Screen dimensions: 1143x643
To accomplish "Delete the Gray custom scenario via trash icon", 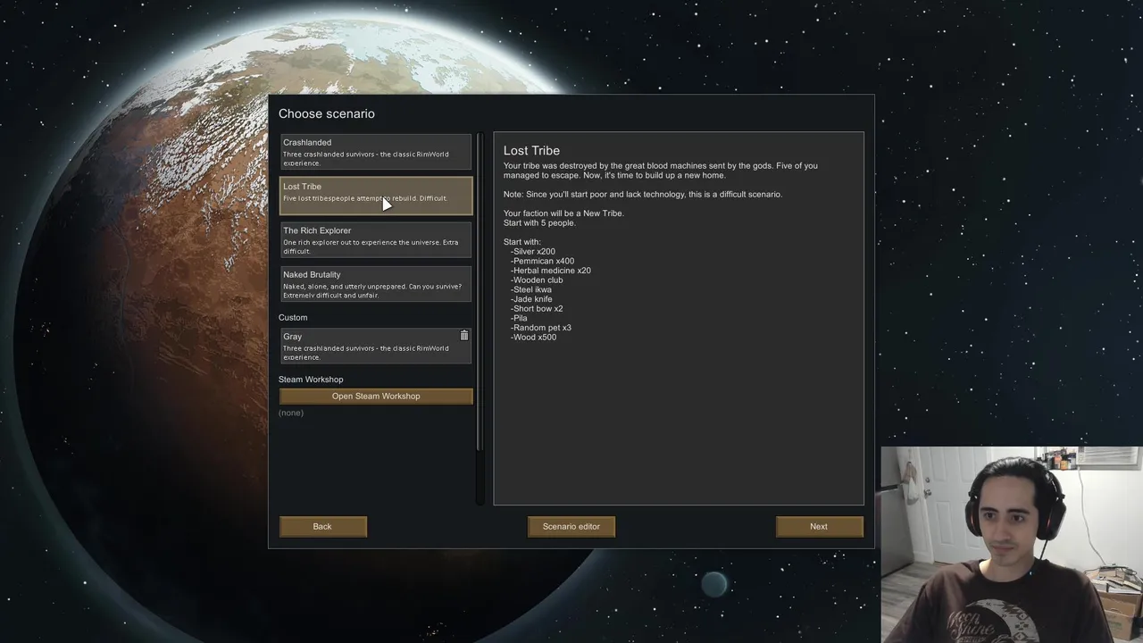I will [464, 336].
